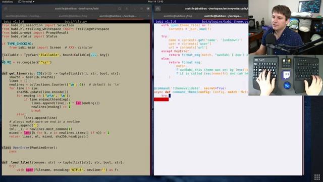Click 'TCallable = TypeVar' line in left editor
This screenshot has width=323, height=182.
click(x=56, y=55)
